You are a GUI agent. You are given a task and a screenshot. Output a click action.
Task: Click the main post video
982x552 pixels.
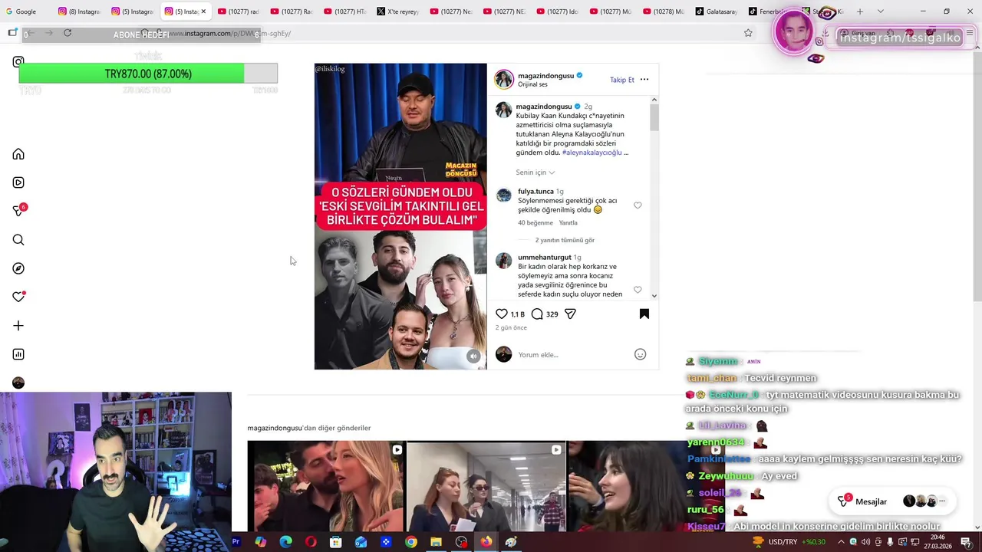(x=400, y=216)
